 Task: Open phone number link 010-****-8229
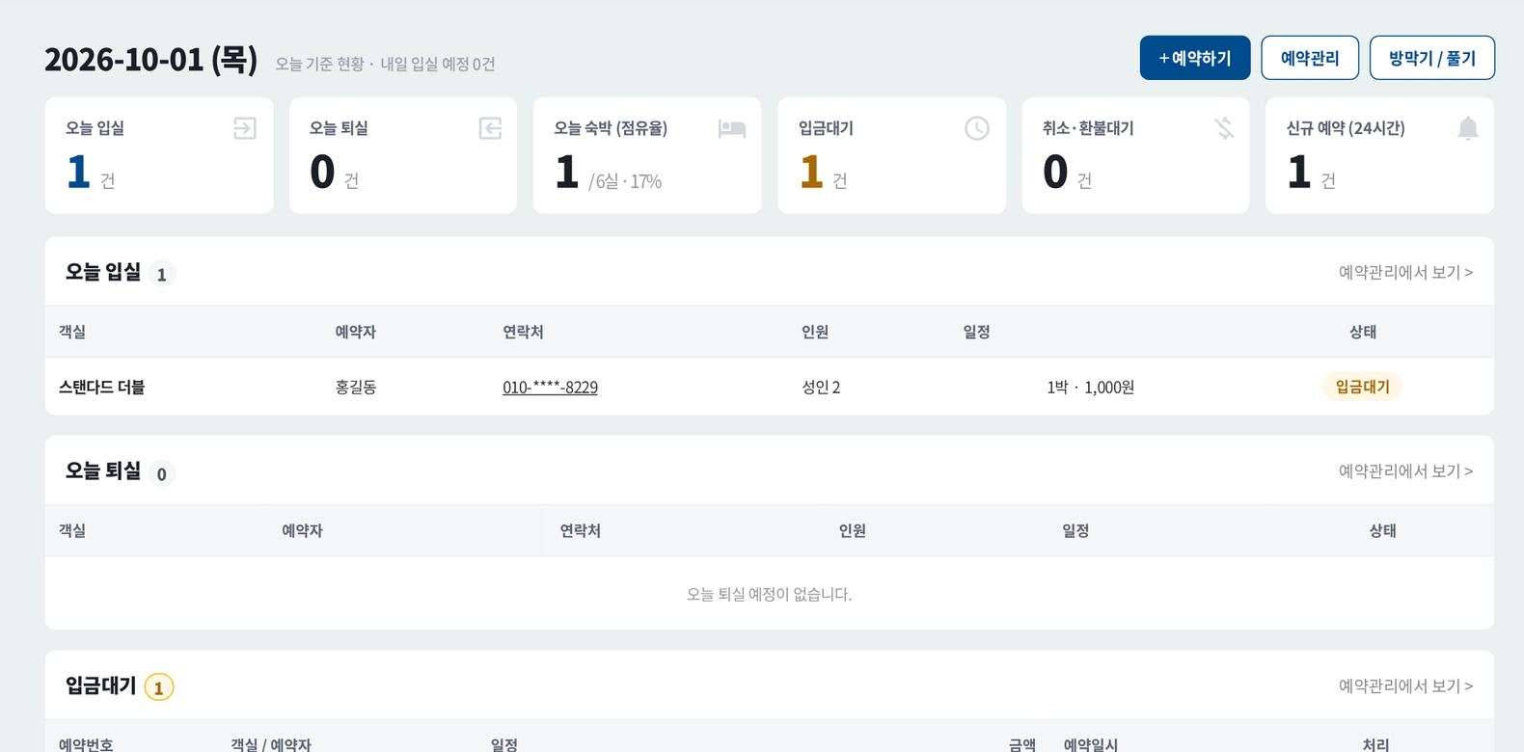click(x=550, y=387)
